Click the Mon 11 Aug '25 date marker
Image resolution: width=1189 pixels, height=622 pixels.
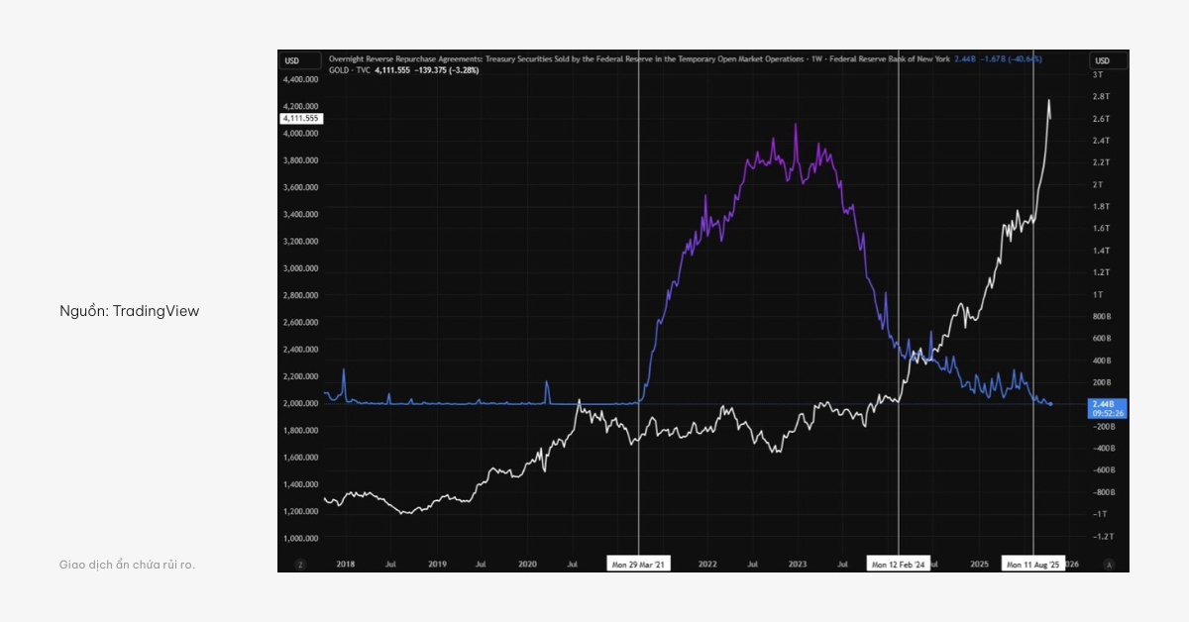pyautogui.click(x=1033, y=564)
